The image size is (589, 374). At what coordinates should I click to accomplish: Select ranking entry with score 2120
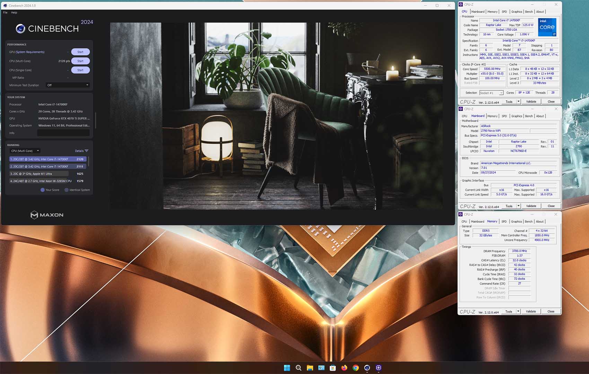tap(47, 159)
